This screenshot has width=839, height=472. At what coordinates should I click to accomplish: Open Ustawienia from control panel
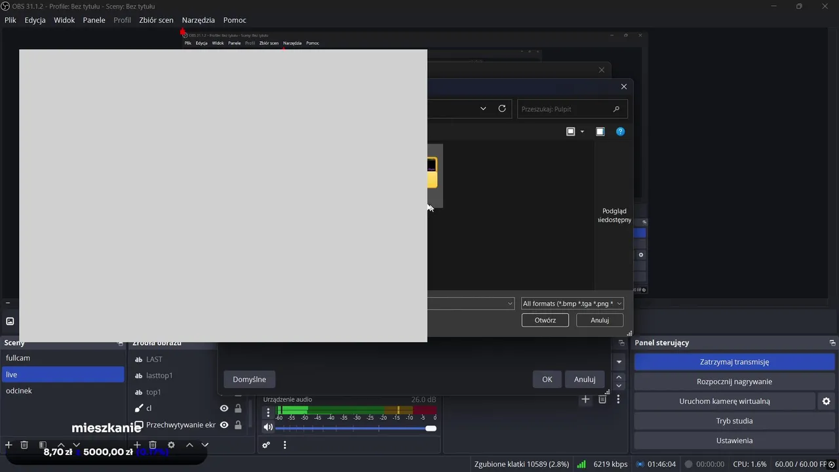(x=734, y=441)
